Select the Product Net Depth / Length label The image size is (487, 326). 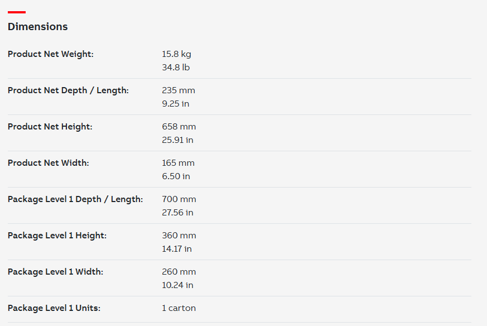(x=68, y=90)
